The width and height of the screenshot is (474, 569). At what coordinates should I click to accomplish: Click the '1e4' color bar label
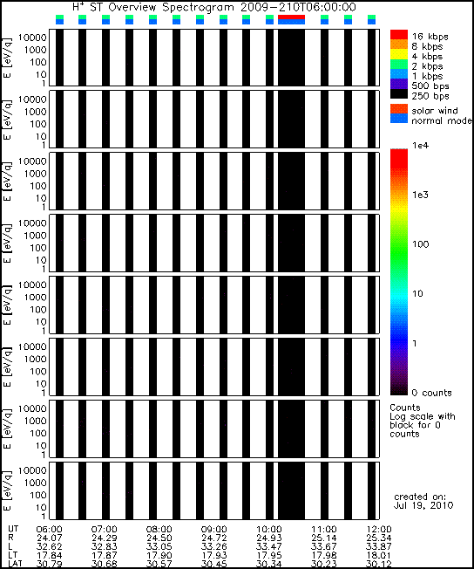pyautogui.click(x=420, y=146)
